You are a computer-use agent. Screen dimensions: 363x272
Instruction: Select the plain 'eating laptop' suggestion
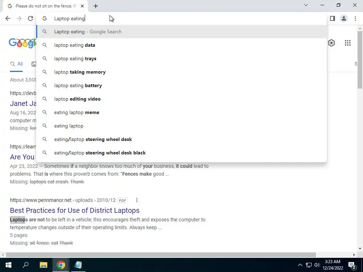(x=181, y=126)
